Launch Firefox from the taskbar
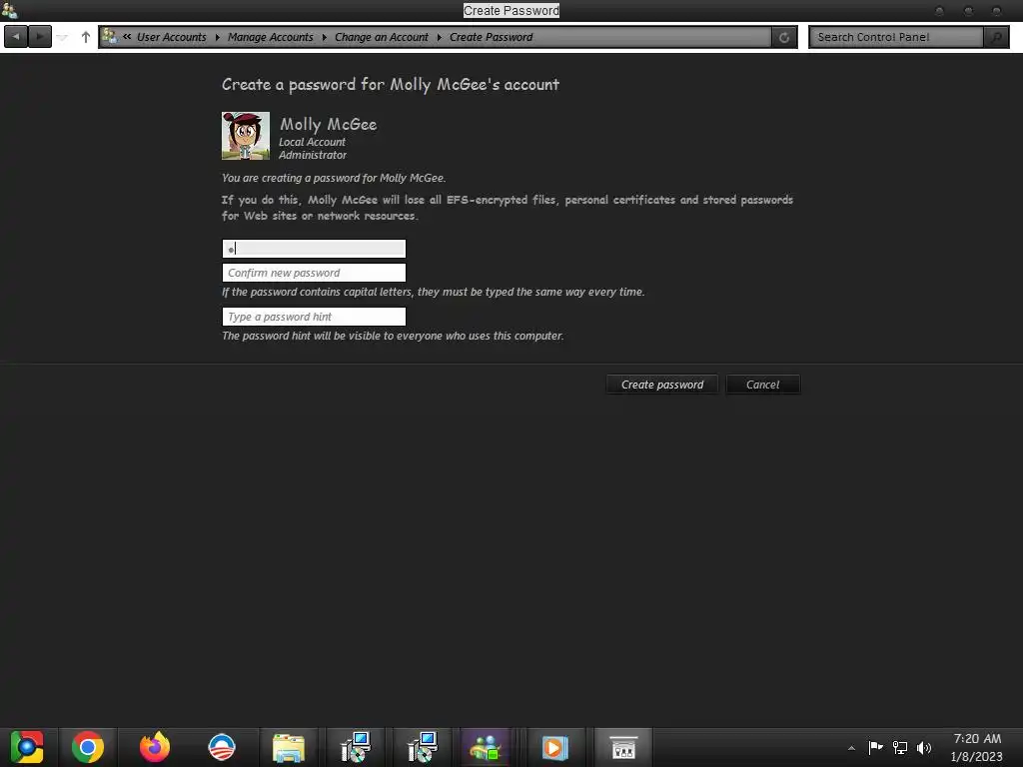This screenshot has width=1023, height=767. [155, 747]
